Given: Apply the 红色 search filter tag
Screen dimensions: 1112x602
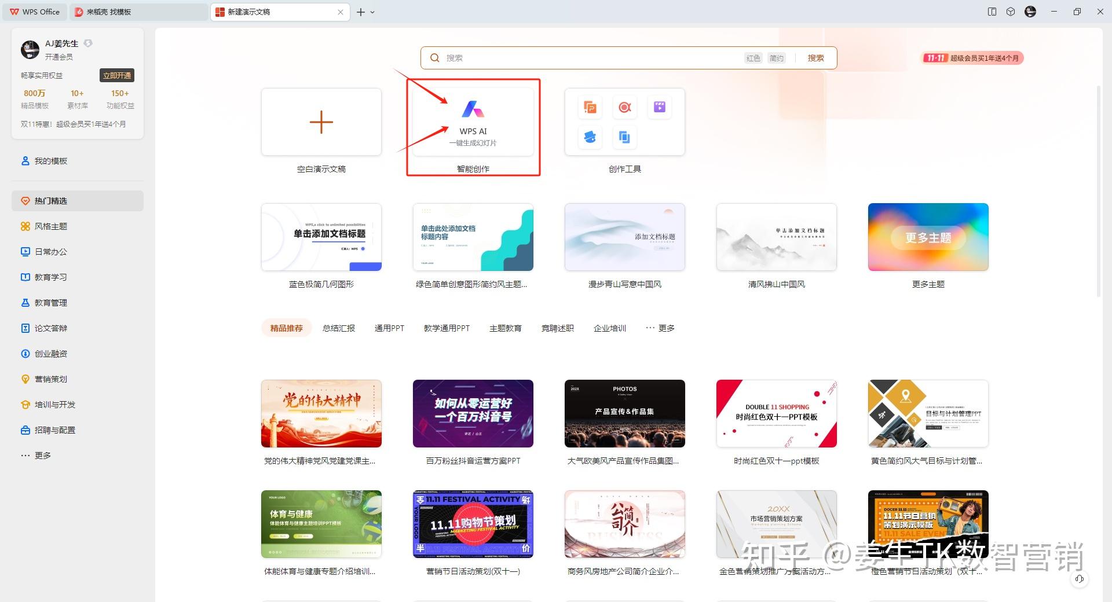Looking at the screenshot, I should pos(753,57).
